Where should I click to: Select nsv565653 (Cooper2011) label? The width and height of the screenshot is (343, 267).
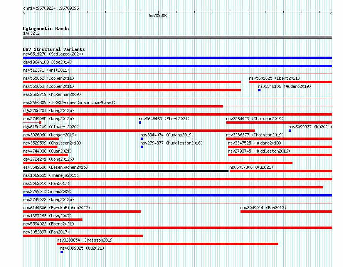point(49,86)
